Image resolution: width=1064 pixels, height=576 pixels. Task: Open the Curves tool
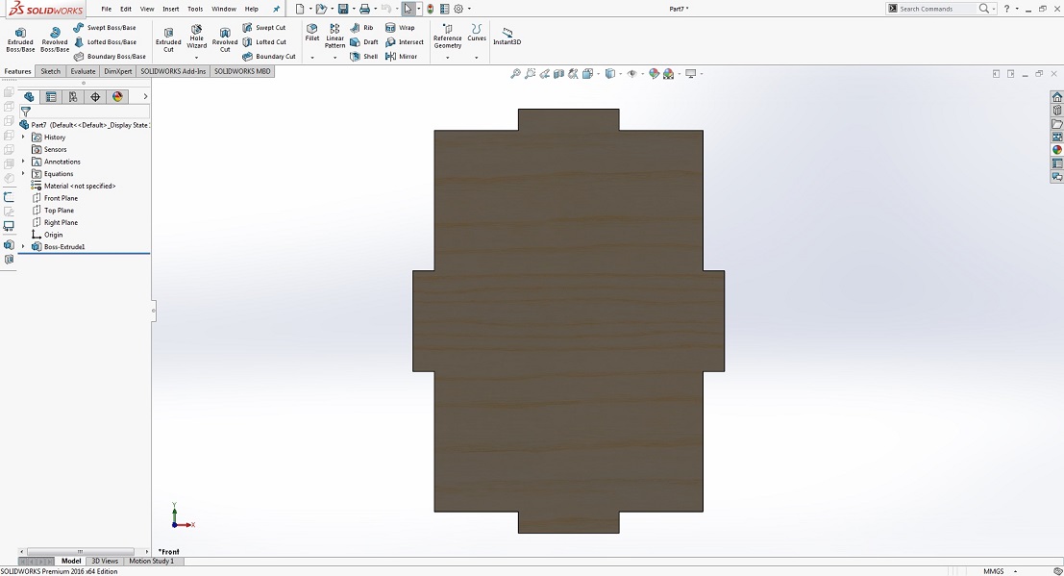tap(477, 33)
